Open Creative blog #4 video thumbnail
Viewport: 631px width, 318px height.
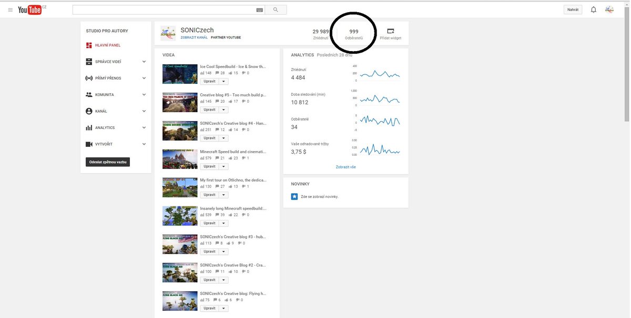(180, 131)
